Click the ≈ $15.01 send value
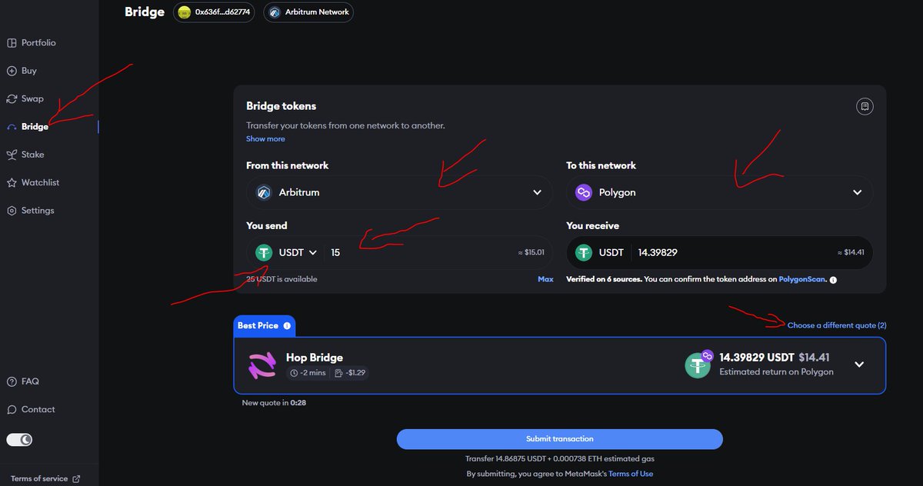The image size is (923, 486). coord(531,252)
